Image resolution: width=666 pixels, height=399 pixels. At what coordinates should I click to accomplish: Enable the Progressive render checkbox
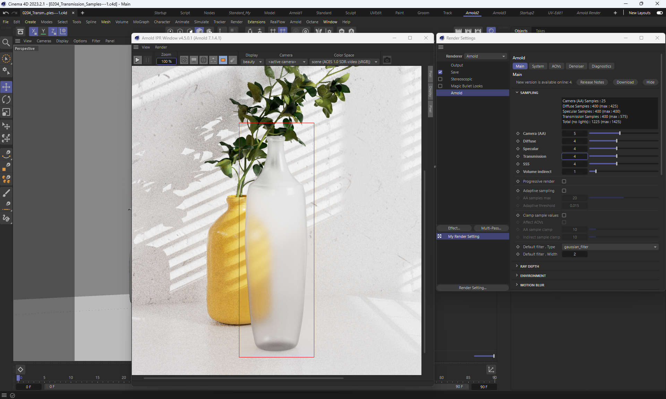(x=564, y=181)
